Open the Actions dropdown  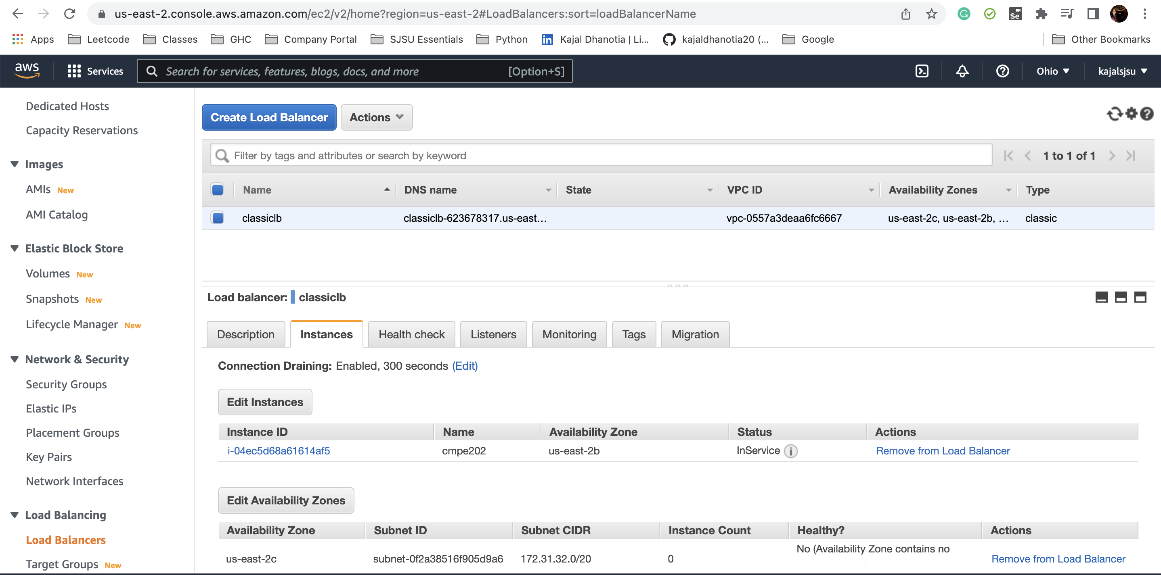[376, 117]
